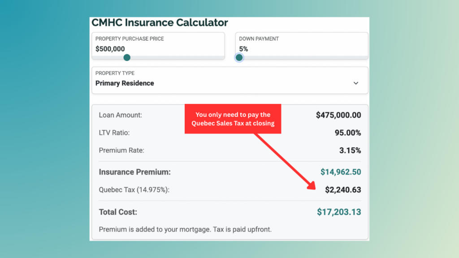Screen dimensions: 459x258
Task: Select the $14,962.50 insurance premium value
Action: point(341,172)
